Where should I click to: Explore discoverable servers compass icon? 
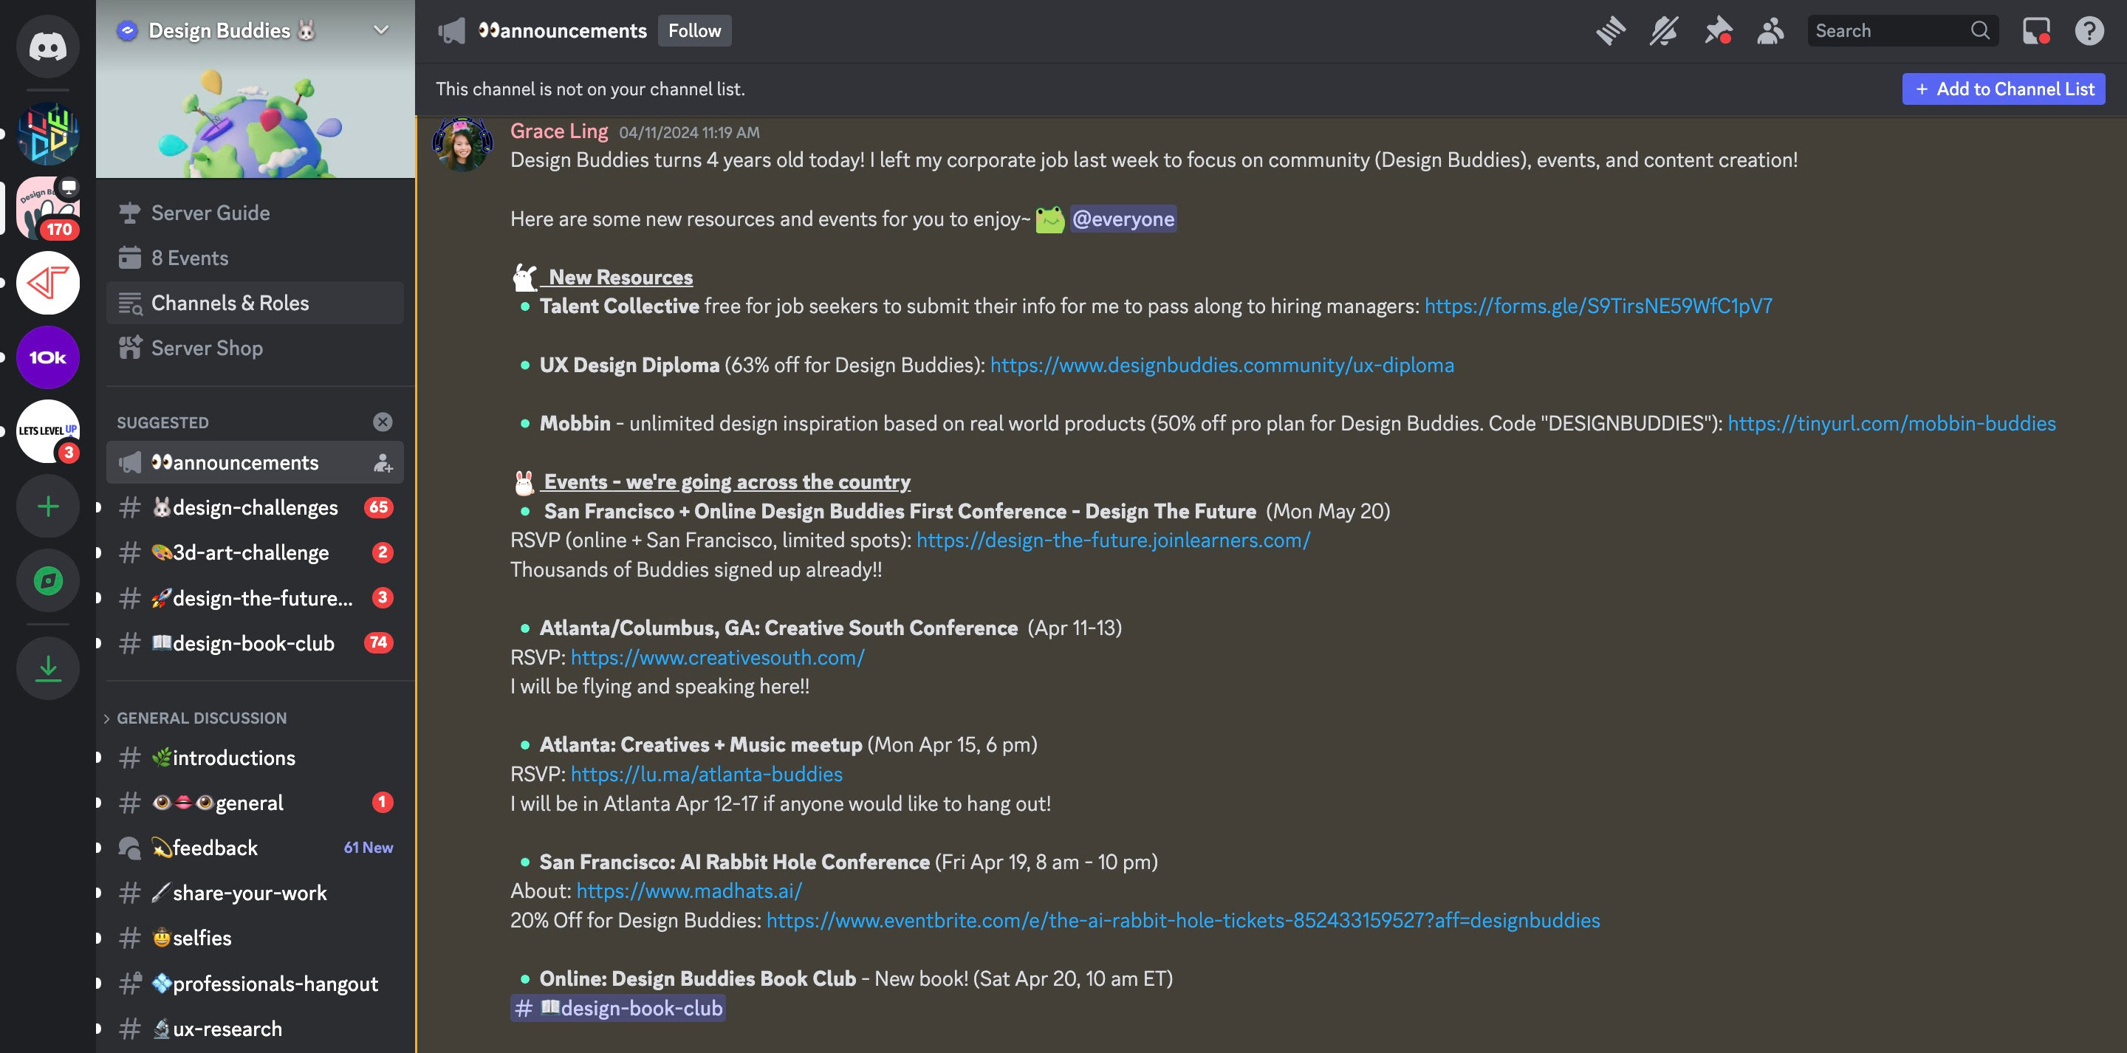point(48,580)
